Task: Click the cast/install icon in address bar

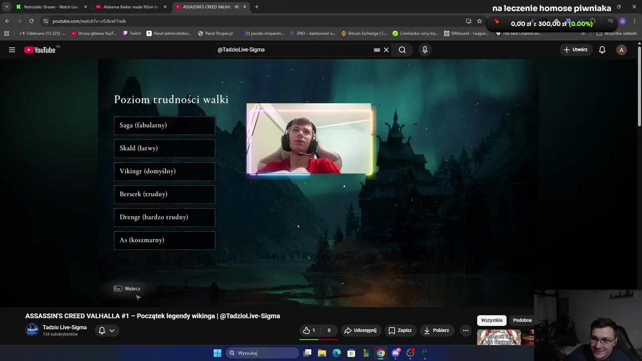Action: 468,21
